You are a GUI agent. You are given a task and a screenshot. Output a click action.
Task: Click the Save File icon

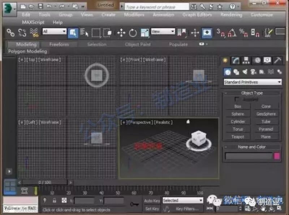click(x=40, y=7)
